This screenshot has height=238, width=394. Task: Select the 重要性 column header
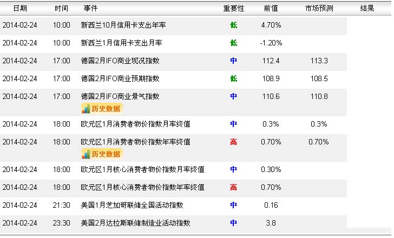coord(234,9)
